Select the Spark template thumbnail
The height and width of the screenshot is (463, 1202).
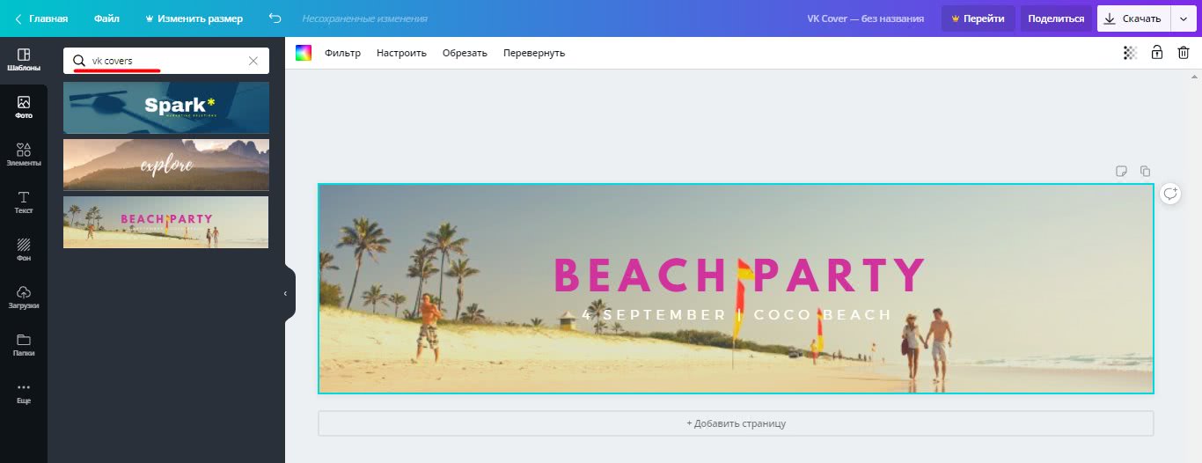coord(166,107)
